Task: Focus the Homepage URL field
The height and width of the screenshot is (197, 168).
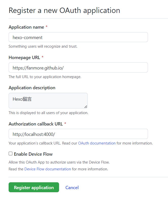Action: click(78, 67)
